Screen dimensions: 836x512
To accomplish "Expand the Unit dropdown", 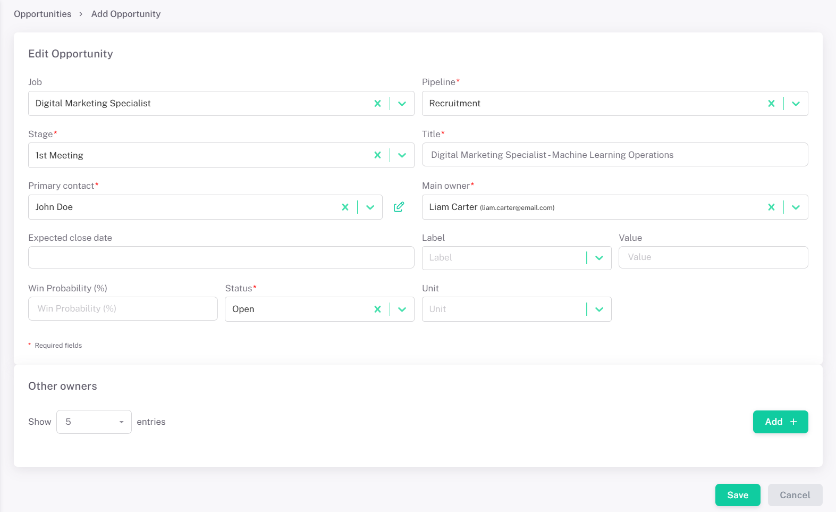I will 599,309.
